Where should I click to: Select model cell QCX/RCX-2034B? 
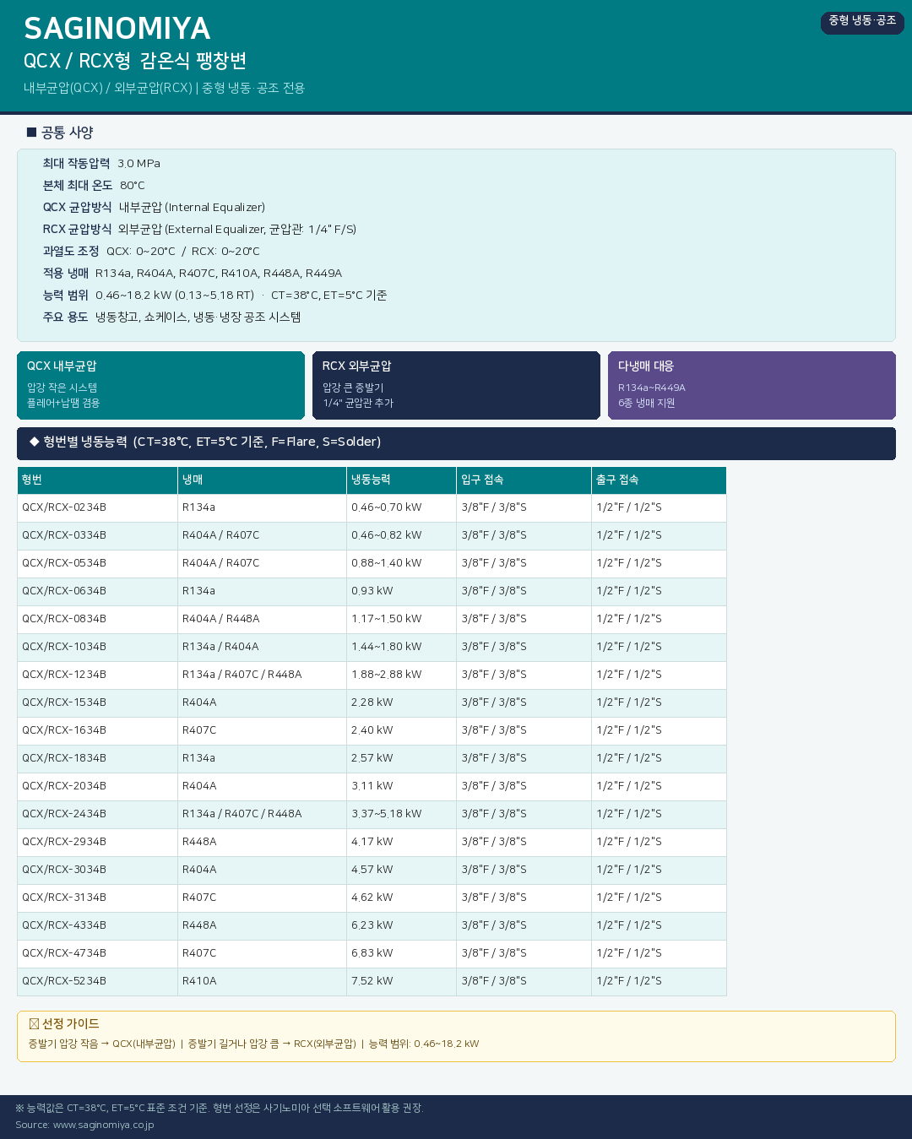point(97,786)
